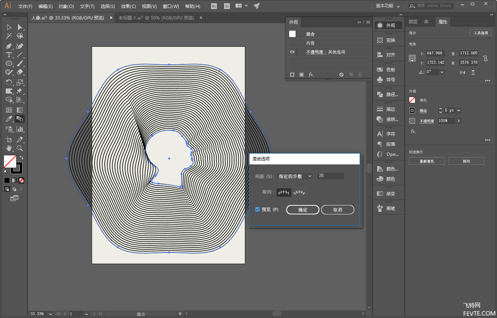
Task: Select the Zoom magnifier tool
Action: pos(20,148)
